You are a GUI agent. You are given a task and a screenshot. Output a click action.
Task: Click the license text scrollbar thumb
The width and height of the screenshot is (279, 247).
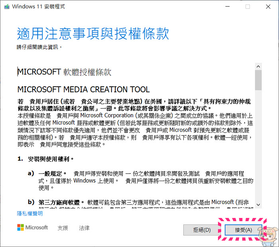click(258, 80)
